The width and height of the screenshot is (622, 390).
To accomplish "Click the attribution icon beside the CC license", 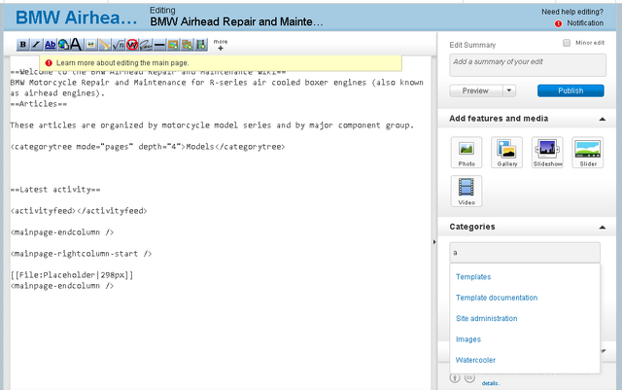I will point(455,377).
